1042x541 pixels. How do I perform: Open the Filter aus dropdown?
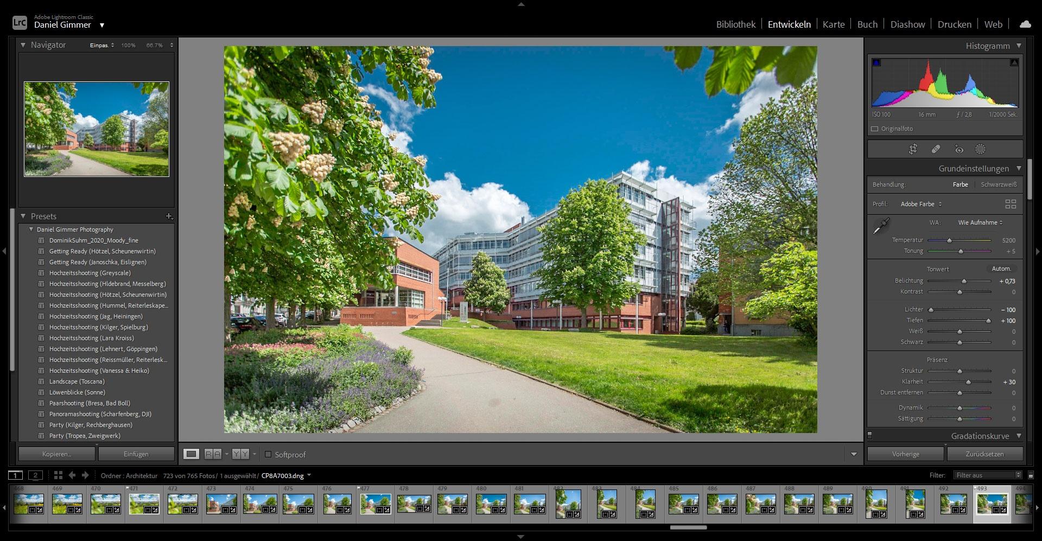(x=988, y=475)
